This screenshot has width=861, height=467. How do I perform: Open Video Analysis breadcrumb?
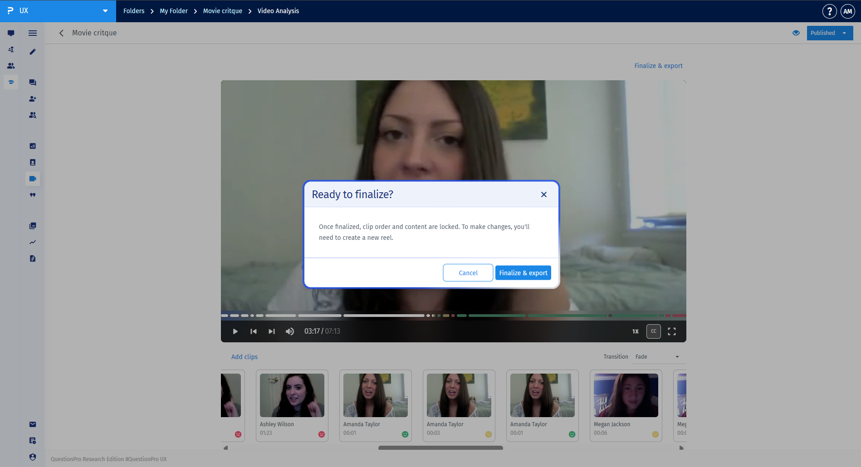pyautogui.click(x=278, y=11)
